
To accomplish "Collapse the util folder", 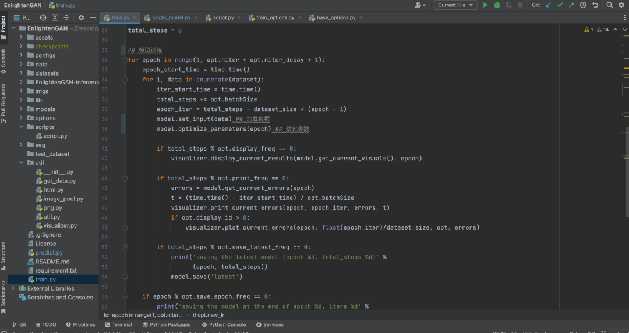I will [x=22, y=163].
